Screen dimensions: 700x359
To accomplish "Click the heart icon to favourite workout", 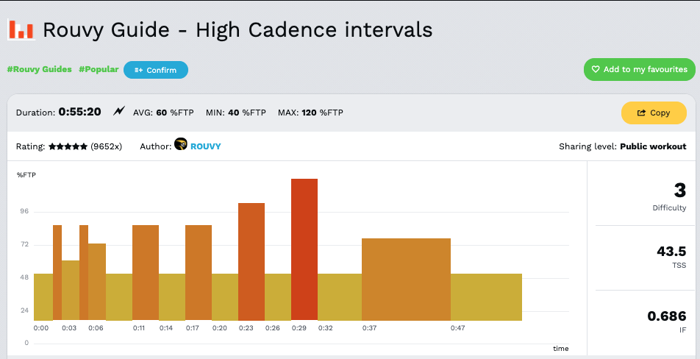I will click(596, 70).
